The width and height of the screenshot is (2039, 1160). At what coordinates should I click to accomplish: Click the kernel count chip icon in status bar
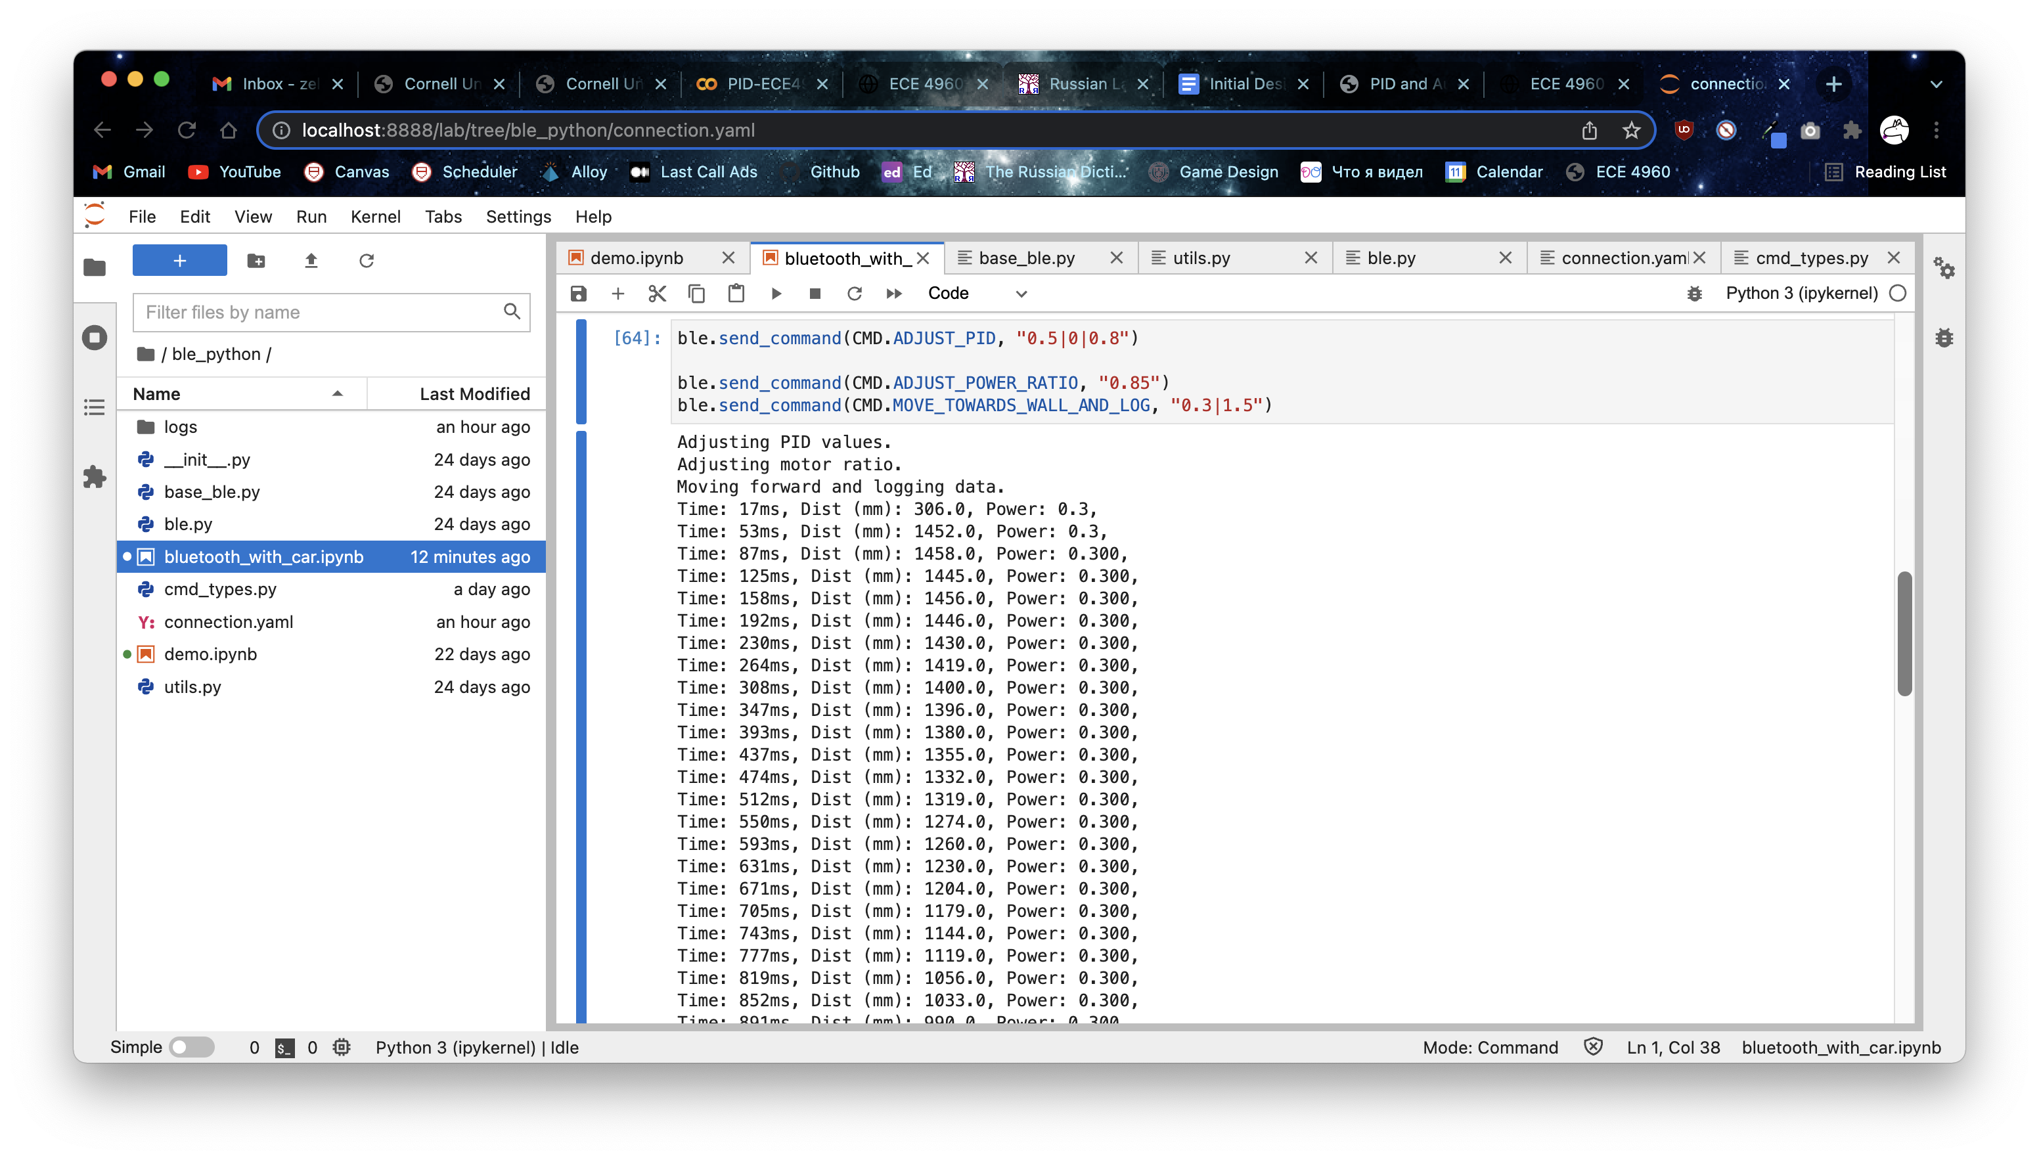point(342,1047)
